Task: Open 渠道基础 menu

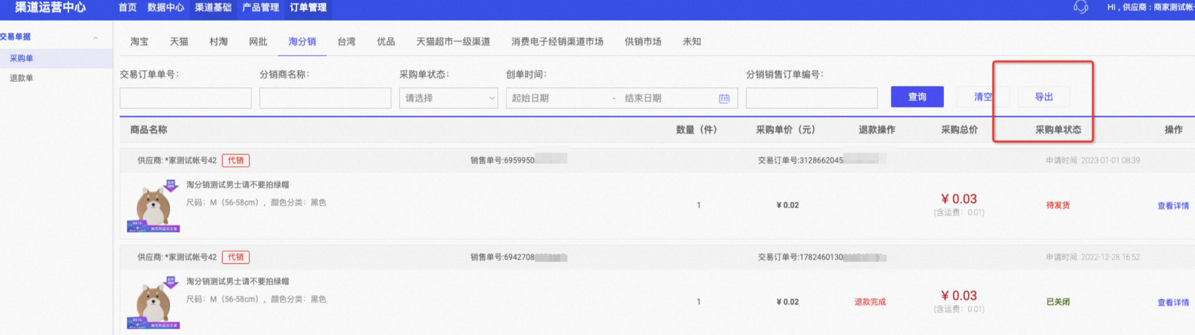Action: click(213, 7)
